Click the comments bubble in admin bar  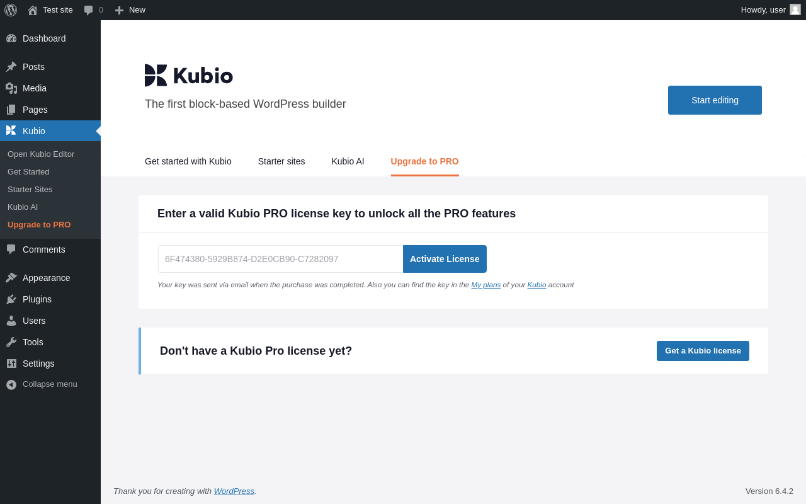89,10
